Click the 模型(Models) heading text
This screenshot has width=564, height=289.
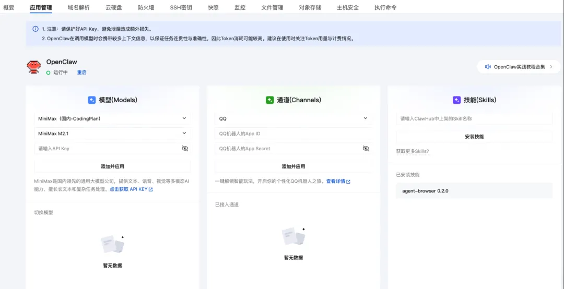tap(118, 100)
